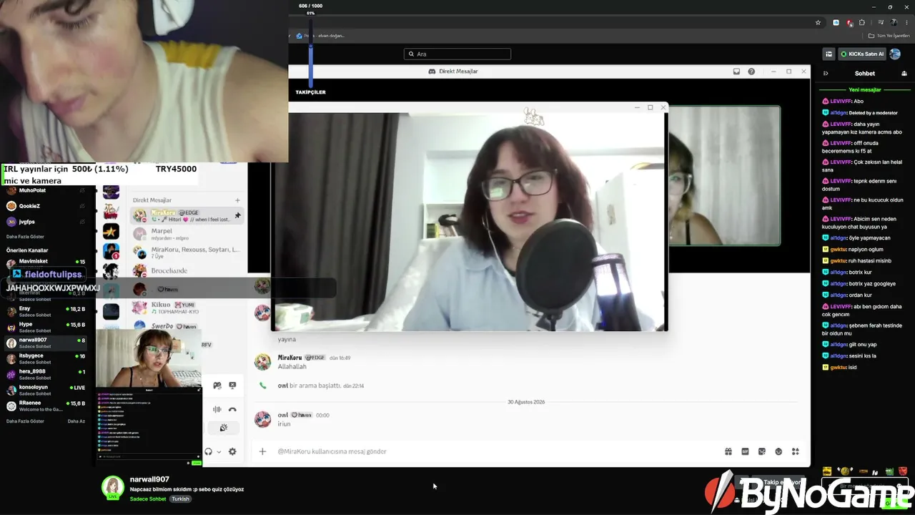915x515 pixels.
Task: Open the Chrome three-dot menu
Action: [x=906, y=22]
